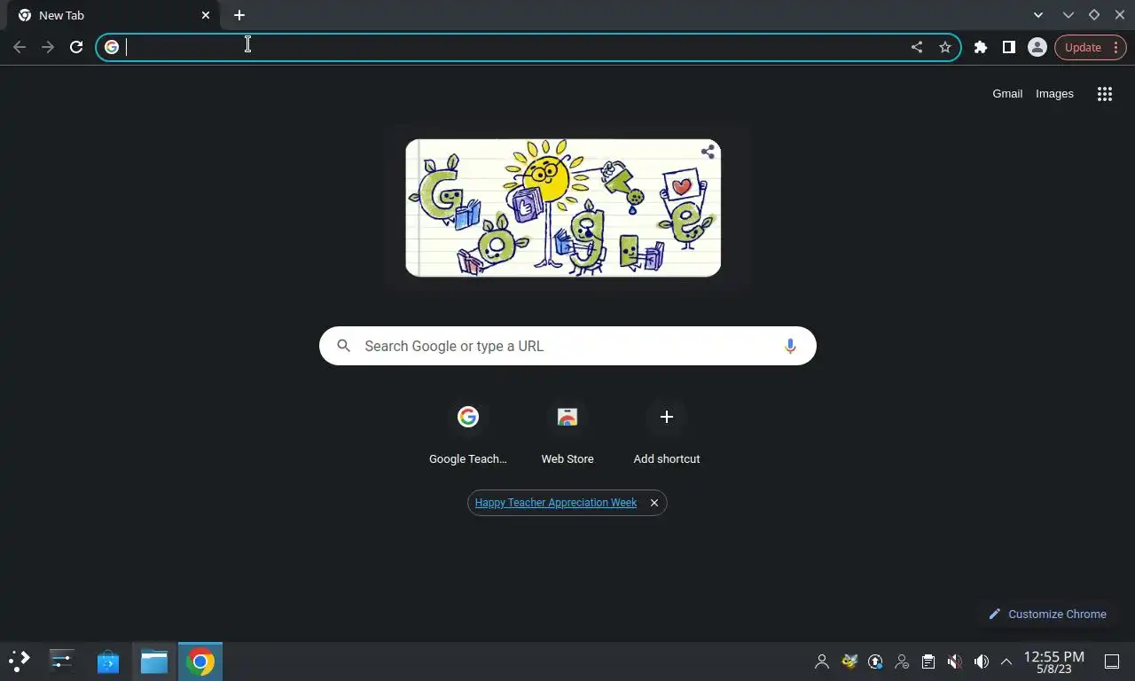Select the New Tab tab
Image resolution: width=1135 pixels, height=681 pixels.
pos(113,15)
